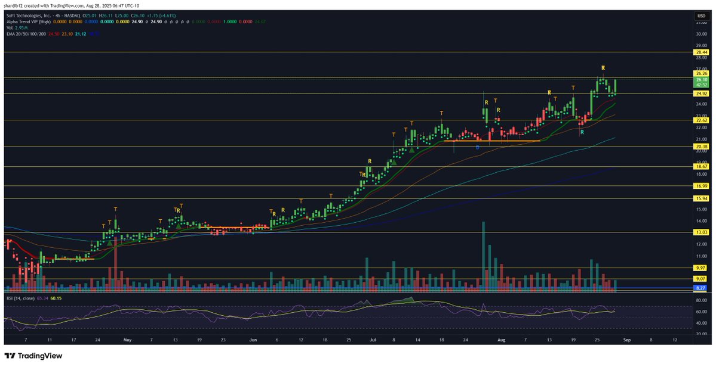Select the Alpha Trend VIP (High) indicator legend
The height and width of the screenshot is (367, 716).
28,21
